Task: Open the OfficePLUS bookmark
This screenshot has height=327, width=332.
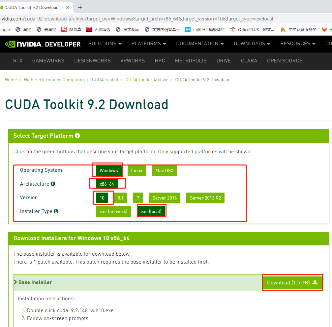Action: (x=252, y=29)
